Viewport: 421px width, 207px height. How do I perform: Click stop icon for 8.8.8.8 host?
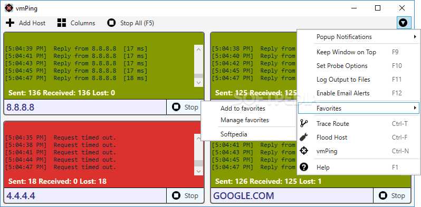[x=176, y=107]
